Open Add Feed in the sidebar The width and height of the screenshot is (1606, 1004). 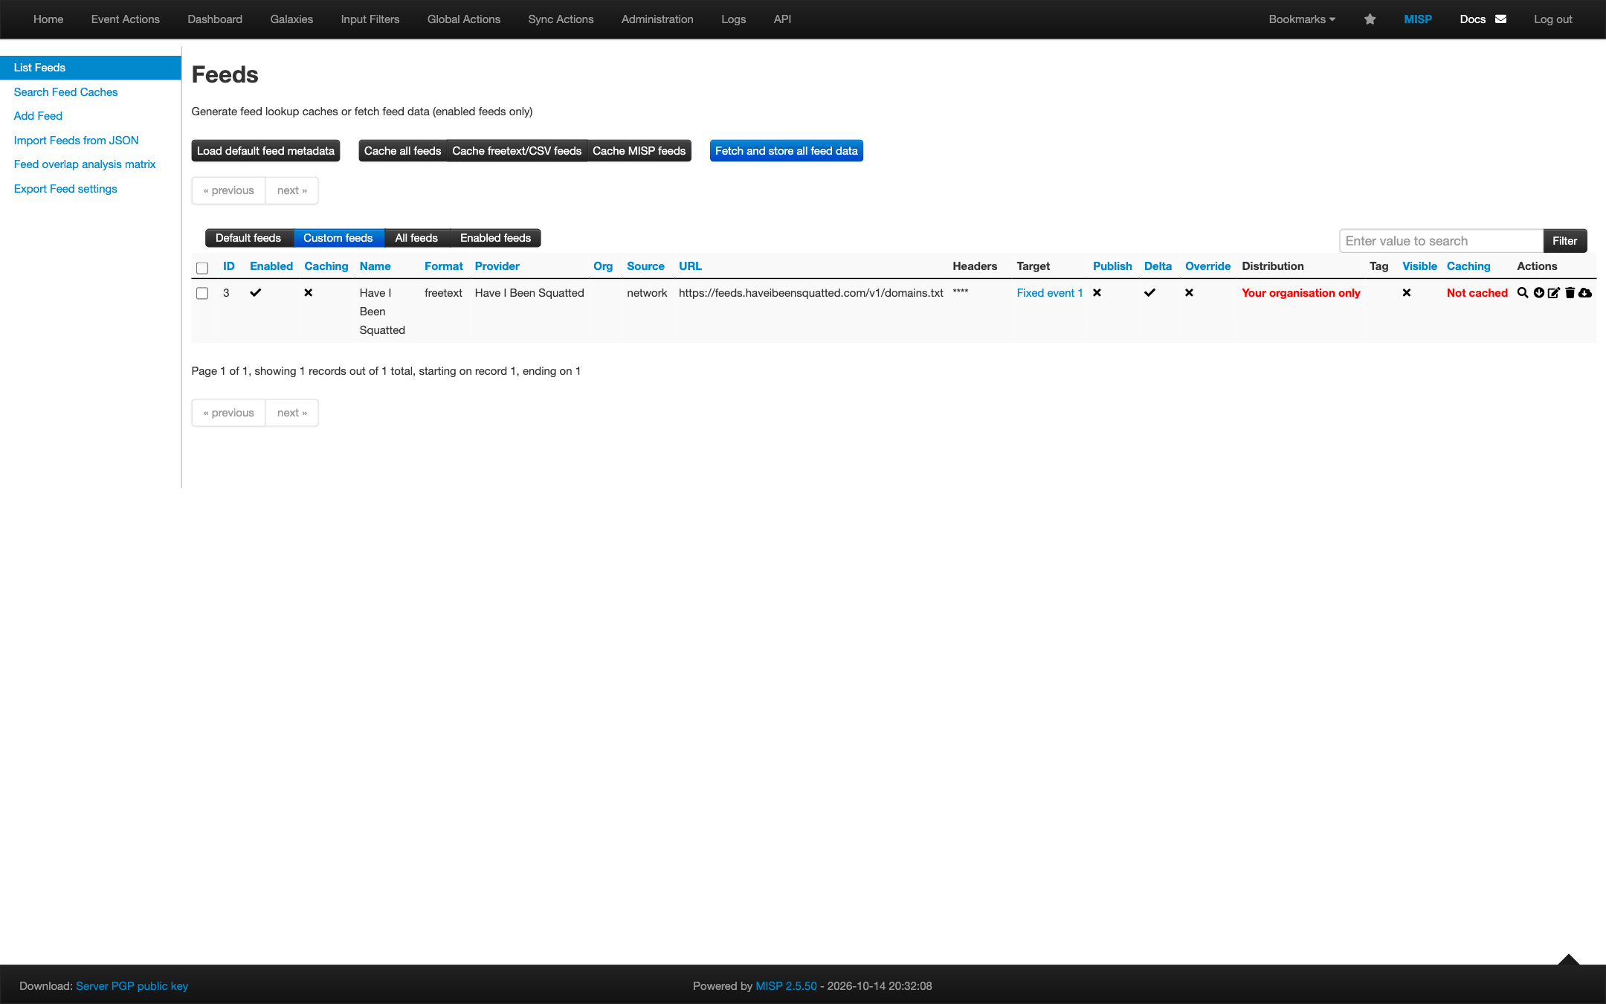[x=38, y=116]
